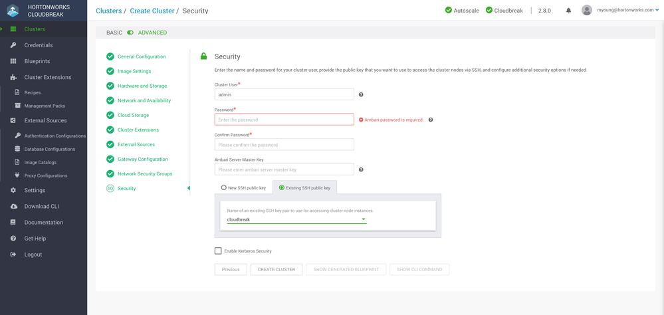The image size is (664, 315).
Task: Click help icon next to Ambari Master Key
Action: 361,169
